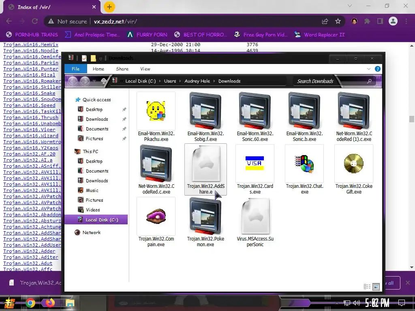Open the File menu in Explorer
This screenshot has height=311, width=415.
[76, 69]
